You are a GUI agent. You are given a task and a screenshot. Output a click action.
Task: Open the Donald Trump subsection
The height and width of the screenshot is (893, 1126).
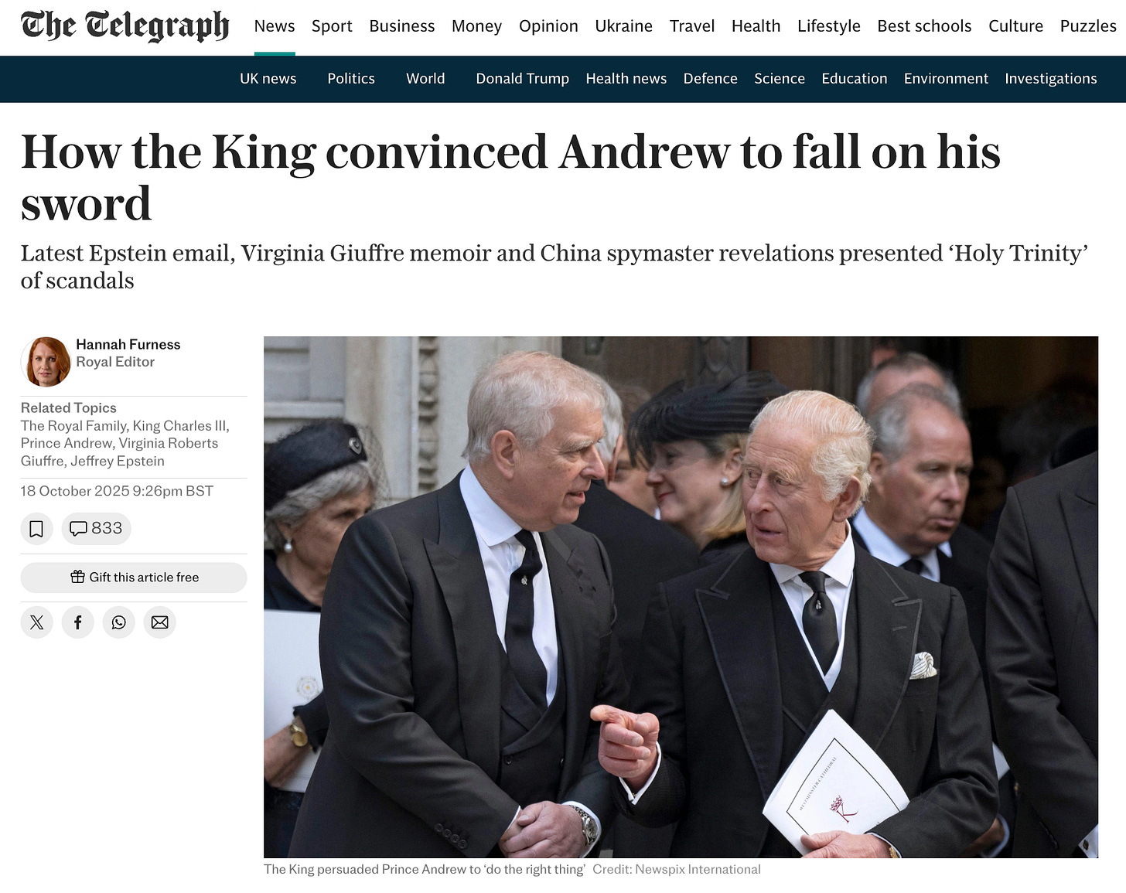523,79
